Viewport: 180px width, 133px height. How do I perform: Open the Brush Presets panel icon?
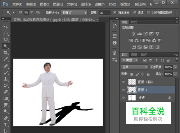114,60
